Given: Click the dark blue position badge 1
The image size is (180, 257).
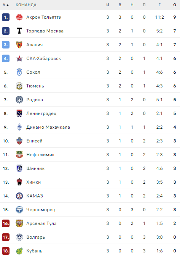Looking at the screenshot, I should click(x=6, y=17).
